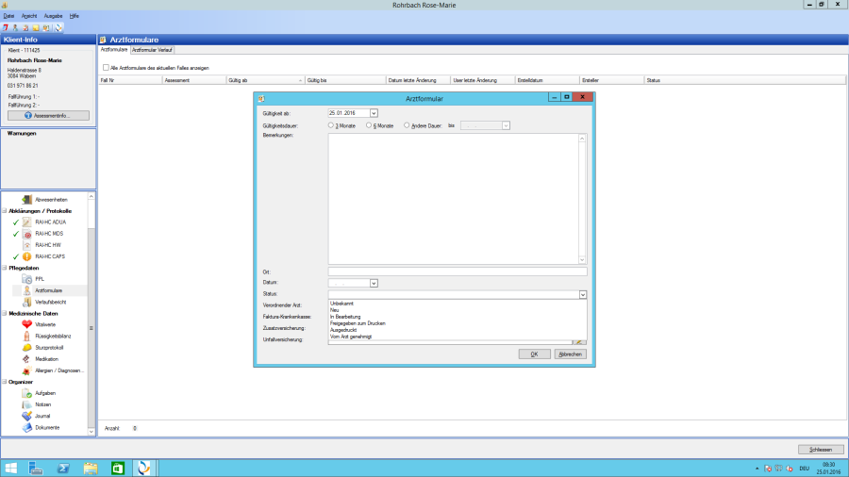
Task: Check Alle Arztformulare des aktuellen Falles anzeigen
Action: click(x=106, y=68)
